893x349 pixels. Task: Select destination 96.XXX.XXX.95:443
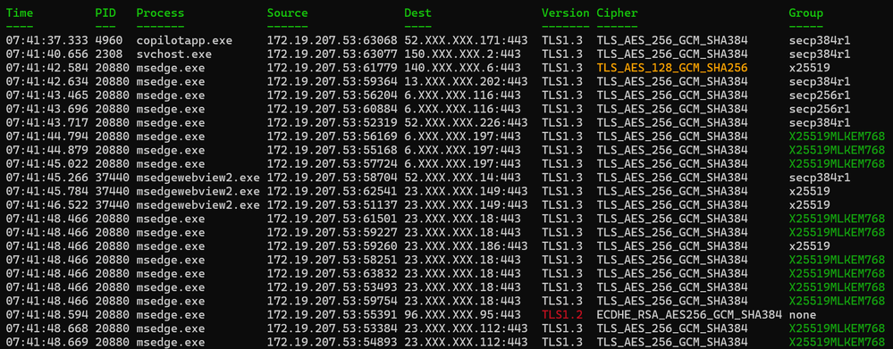[462, 314]
